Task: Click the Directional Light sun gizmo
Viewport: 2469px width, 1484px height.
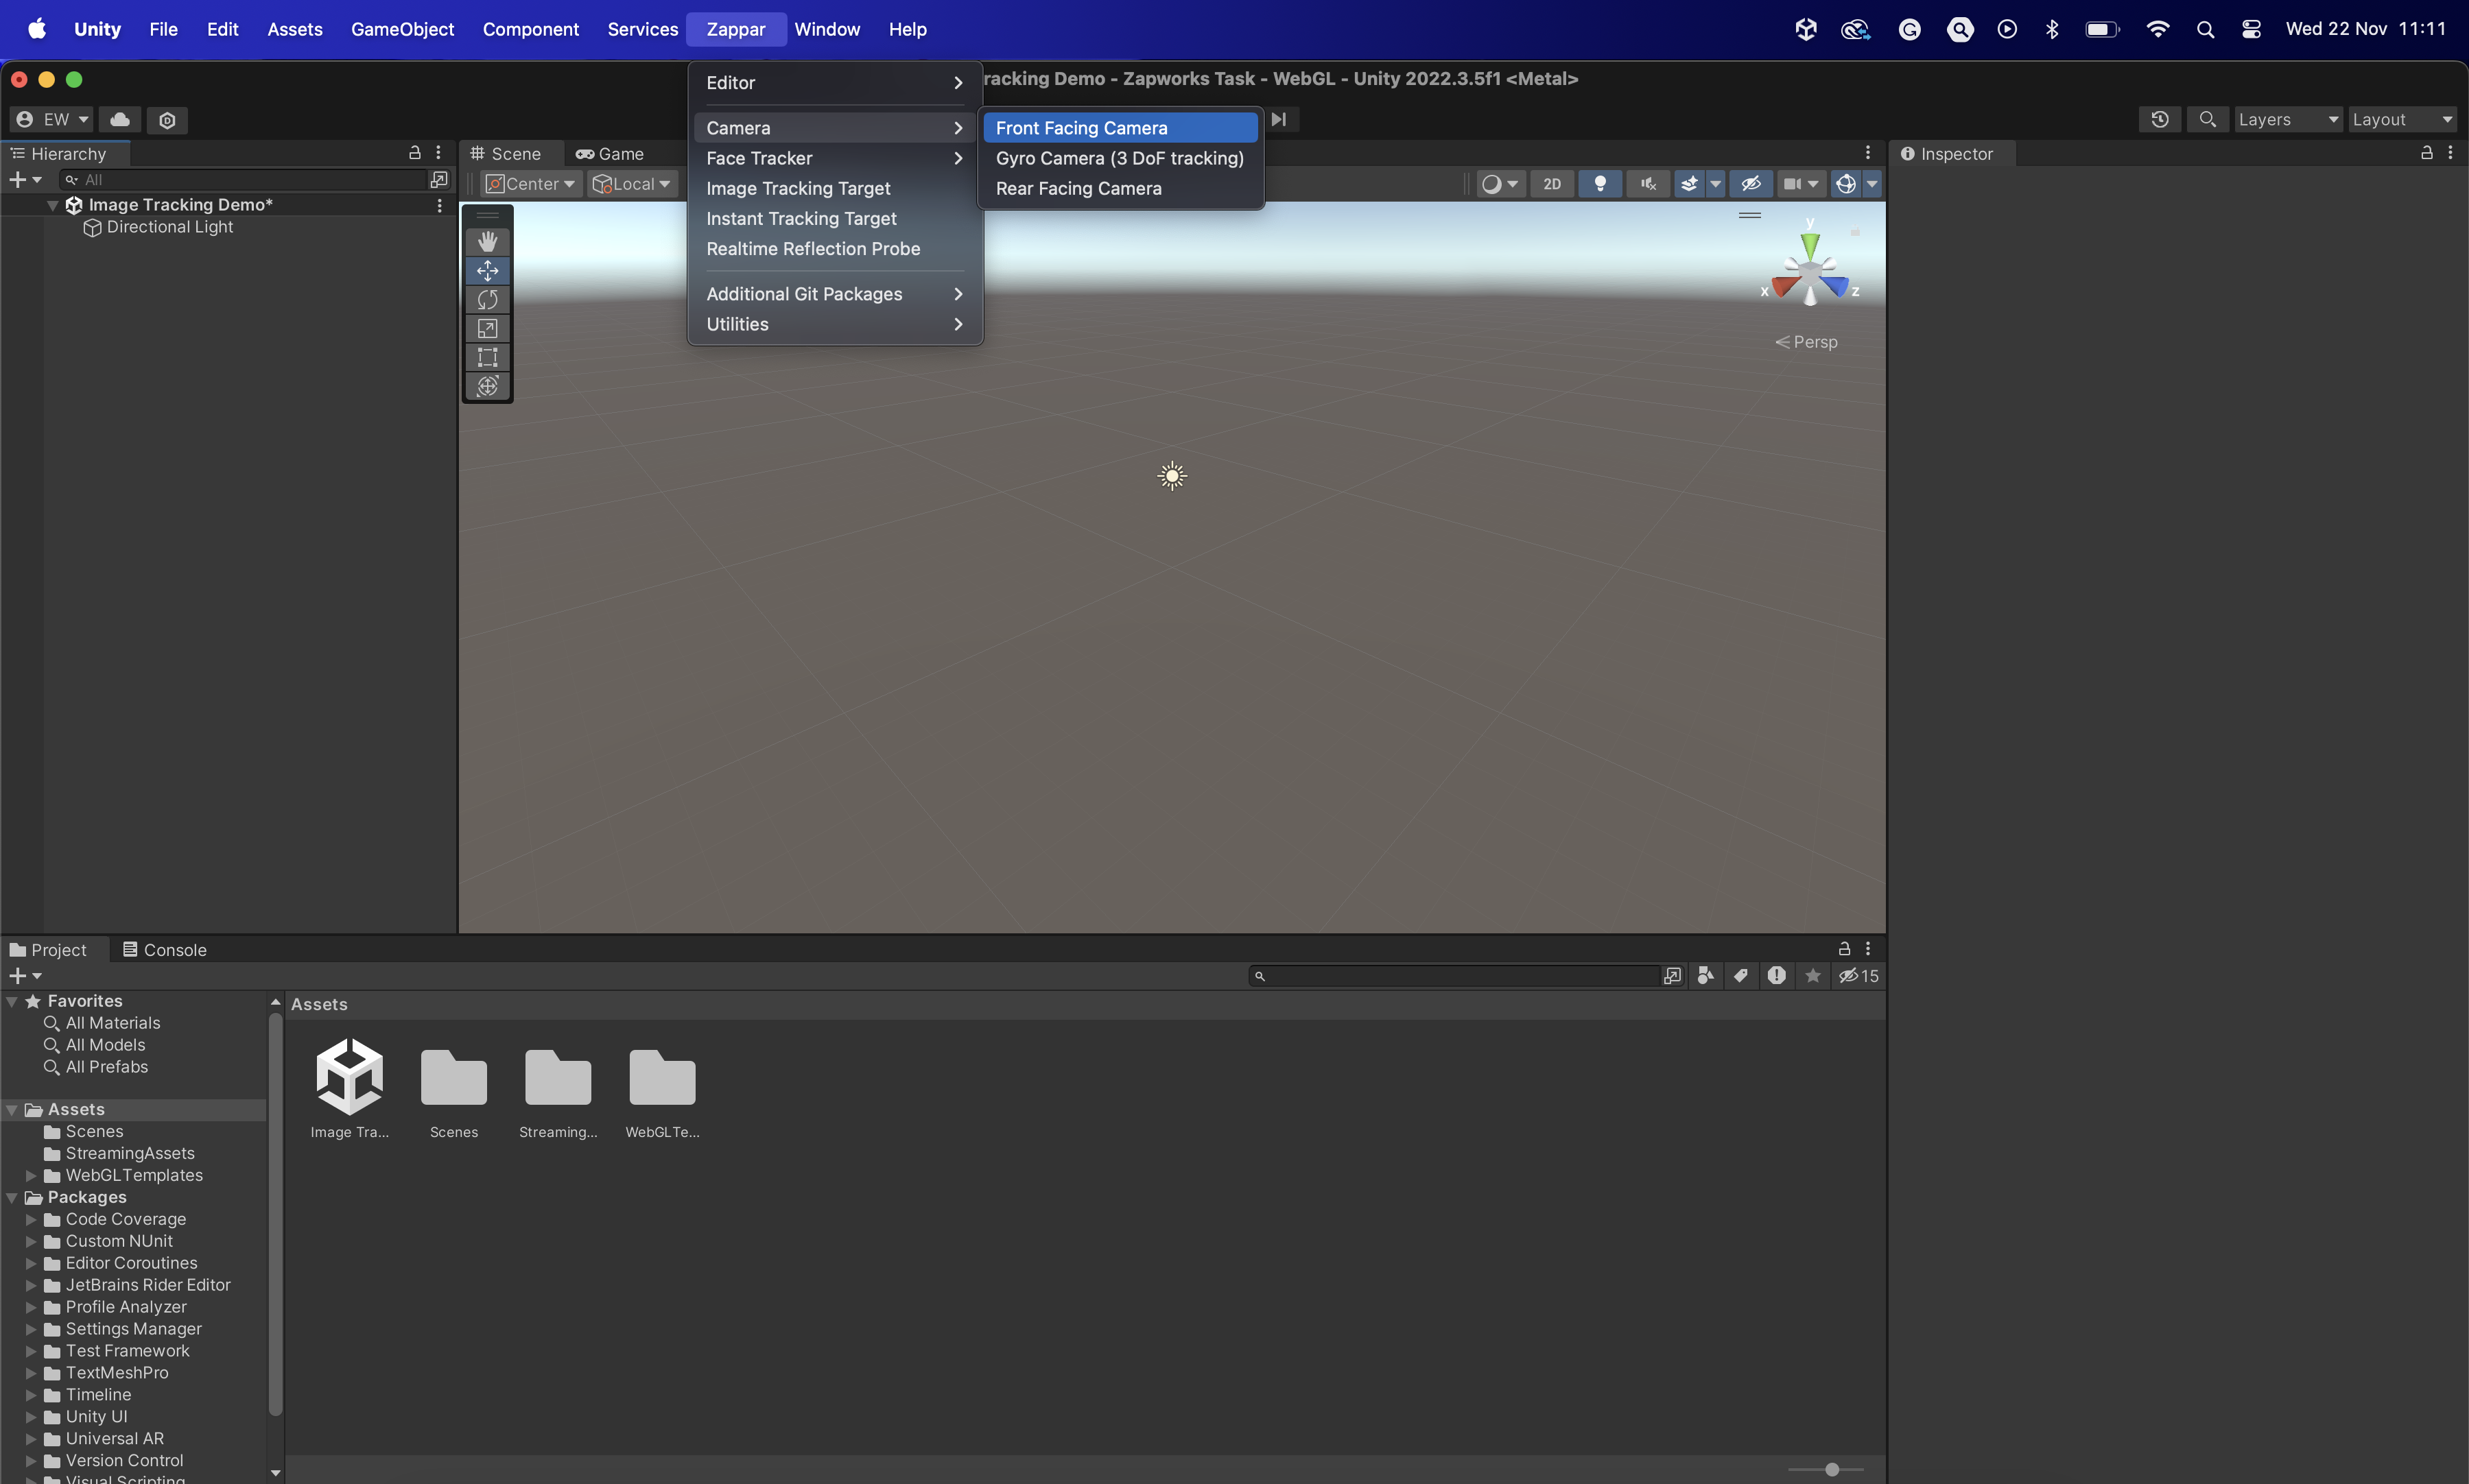Action: click(x=1172, y=476)
